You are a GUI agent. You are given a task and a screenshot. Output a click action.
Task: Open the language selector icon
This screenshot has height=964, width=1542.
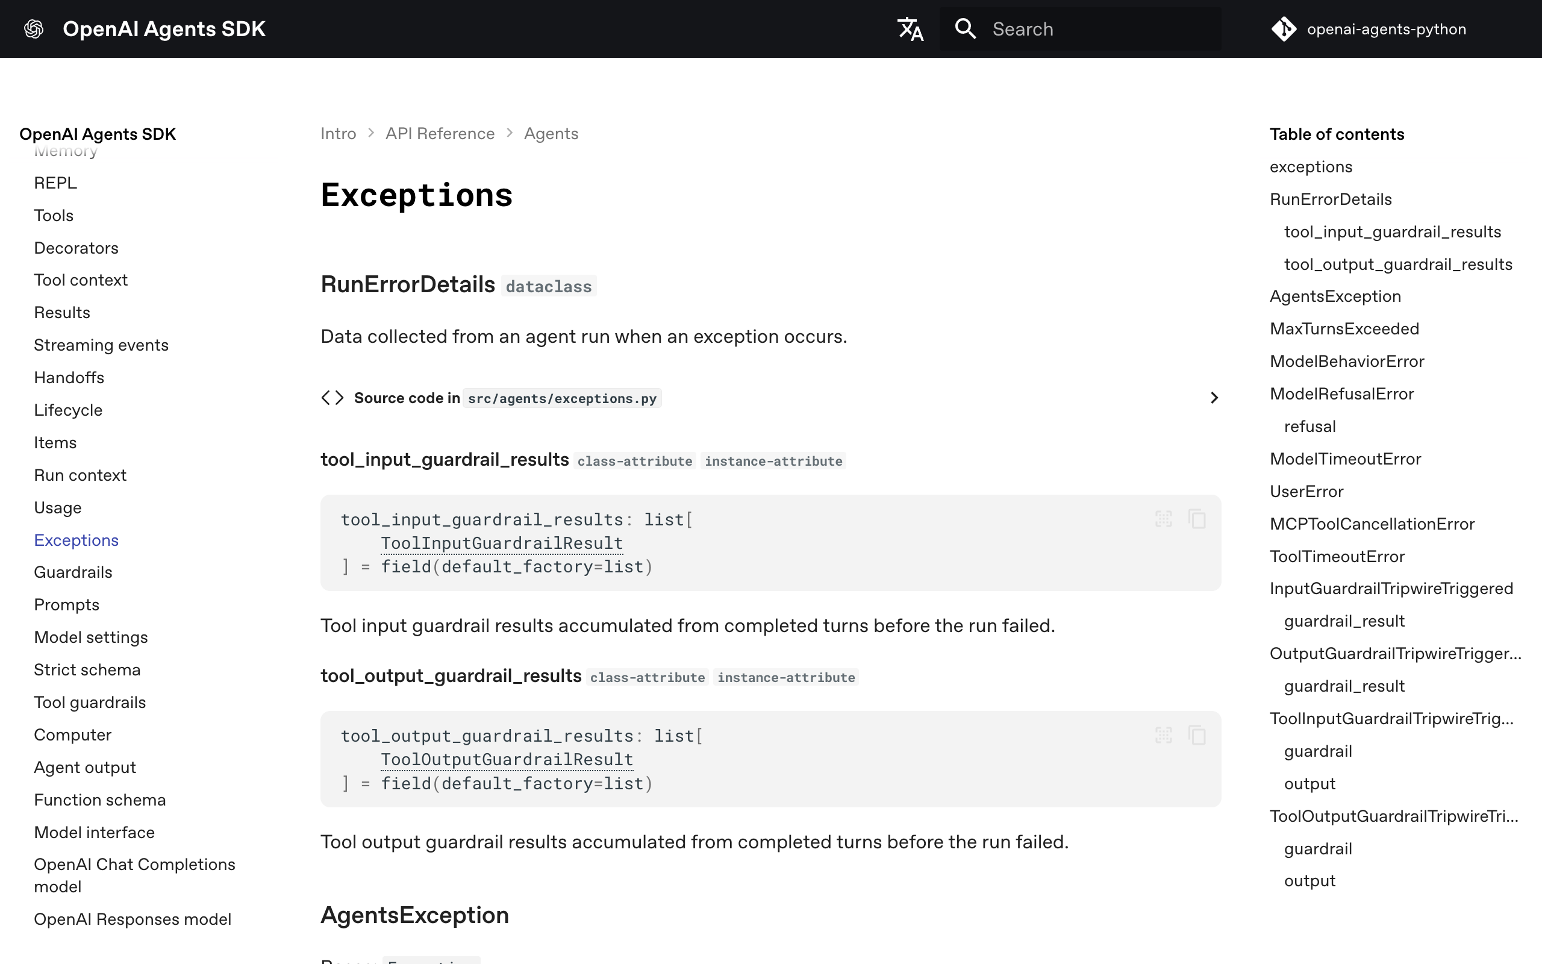[911, 29]
